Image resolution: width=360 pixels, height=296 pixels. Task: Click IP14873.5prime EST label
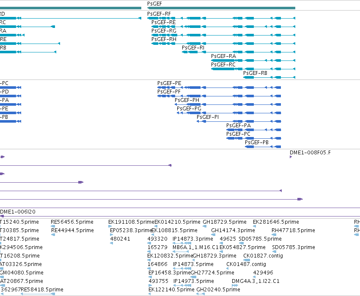(193, 264)
